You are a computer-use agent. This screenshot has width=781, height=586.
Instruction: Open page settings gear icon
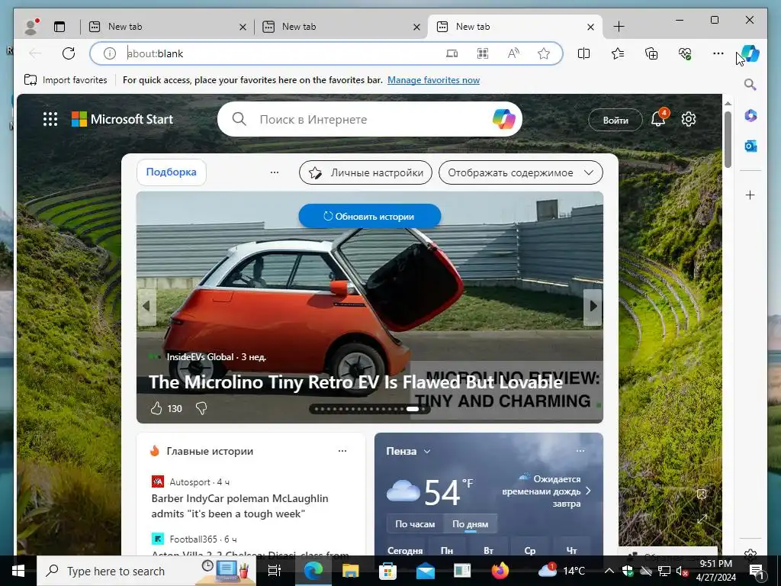click(x=689, y=119)
